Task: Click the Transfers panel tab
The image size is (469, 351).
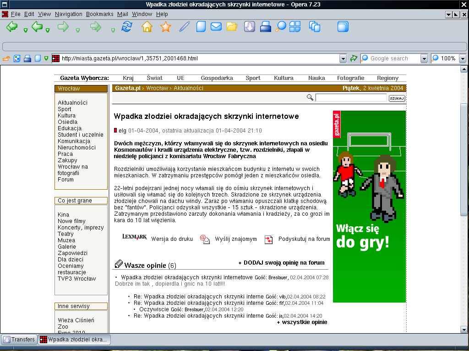Action: [19, 340]
